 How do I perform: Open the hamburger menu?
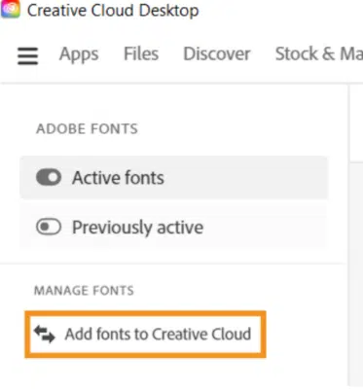[28, 55]
